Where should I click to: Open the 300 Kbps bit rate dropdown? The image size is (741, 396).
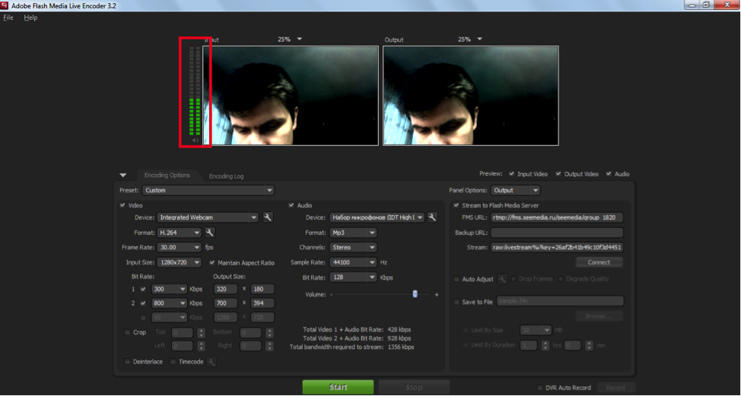pos(169,290)
